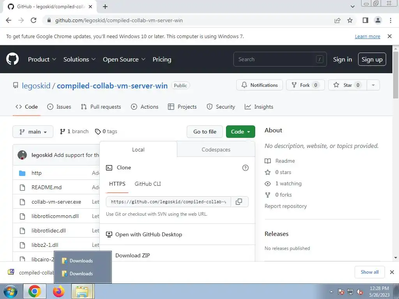Select the Local tab
The width and height of the screenshot is (399, 299).
click(x=138, y=149)
